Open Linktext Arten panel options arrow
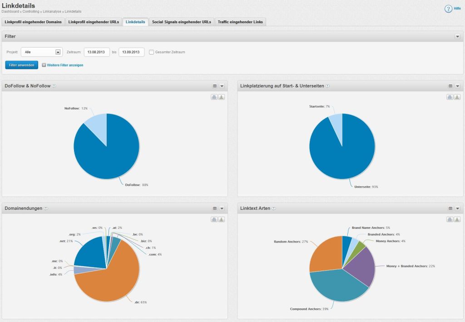465x322 pixels. coord(458,208)
